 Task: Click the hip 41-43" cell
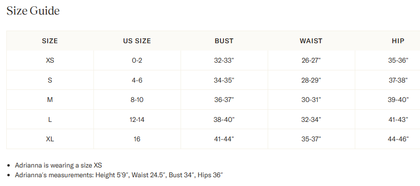[398, 119]
